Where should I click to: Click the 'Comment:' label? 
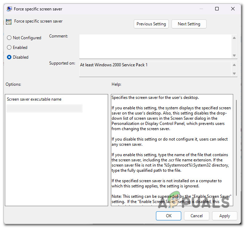[x=59, y=36]
